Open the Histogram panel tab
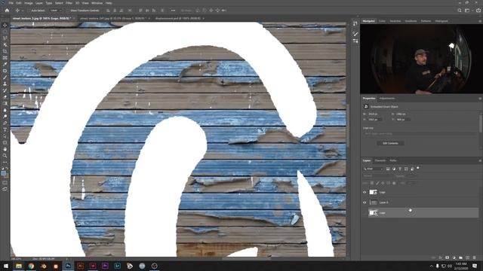 pos(441,21)
